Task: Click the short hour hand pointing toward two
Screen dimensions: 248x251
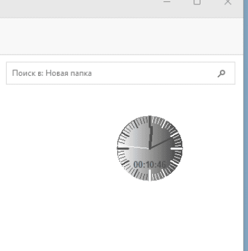Action: pyautogui.click(x=161, y=143)
